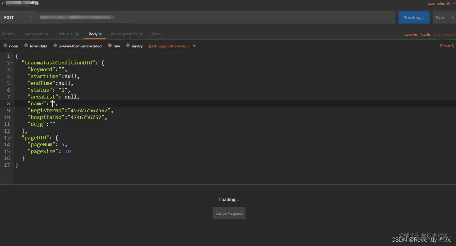Click the "keyword" key on line 3
The image size is (456, 246).
[42, 69]
